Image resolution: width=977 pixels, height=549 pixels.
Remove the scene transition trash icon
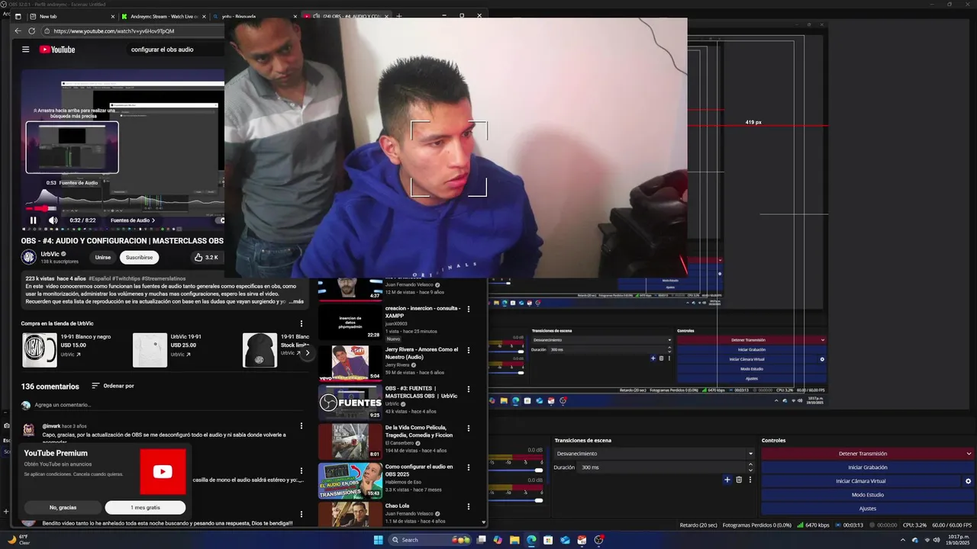739,480
